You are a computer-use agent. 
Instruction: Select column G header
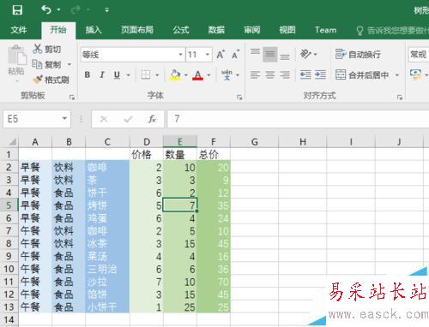(254, 142)
